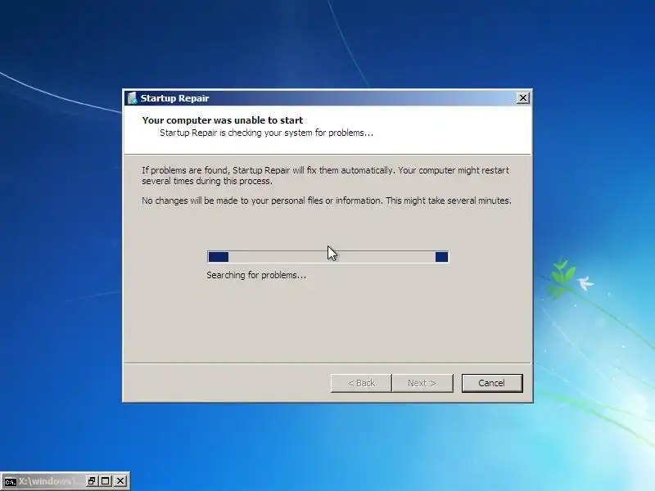Screen dimensions: 655x491
Task: Click the Cancel button in Startup Repair
Action: click(x=492, y=383)
